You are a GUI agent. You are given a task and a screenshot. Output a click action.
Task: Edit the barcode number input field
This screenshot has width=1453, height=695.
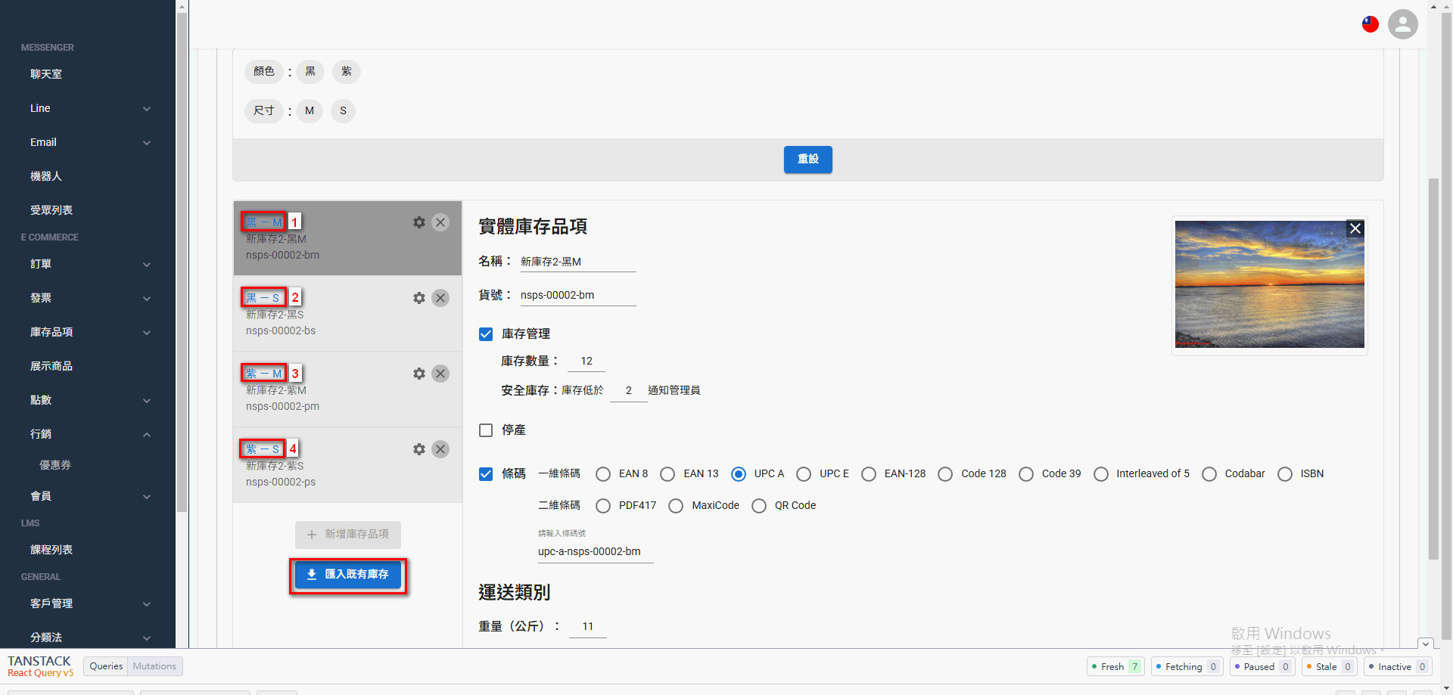pos(596,552)
